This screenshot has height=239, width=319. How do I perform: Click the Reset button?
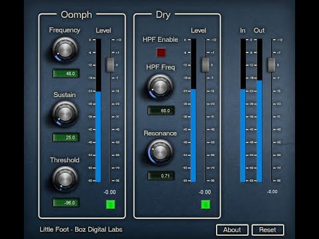click(268, 230)
